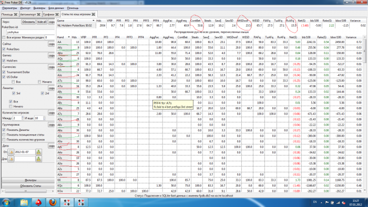Clear the 'От' start date field icon

point(39,152)
